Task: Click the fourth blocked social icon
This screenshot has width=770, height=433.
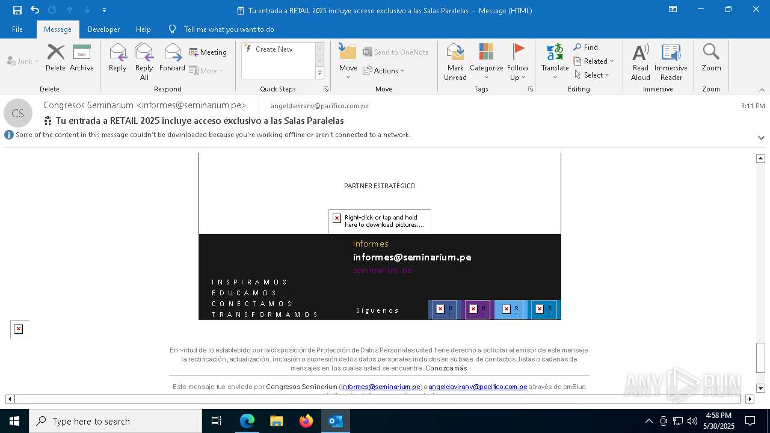Action: (x=544, y=309)
